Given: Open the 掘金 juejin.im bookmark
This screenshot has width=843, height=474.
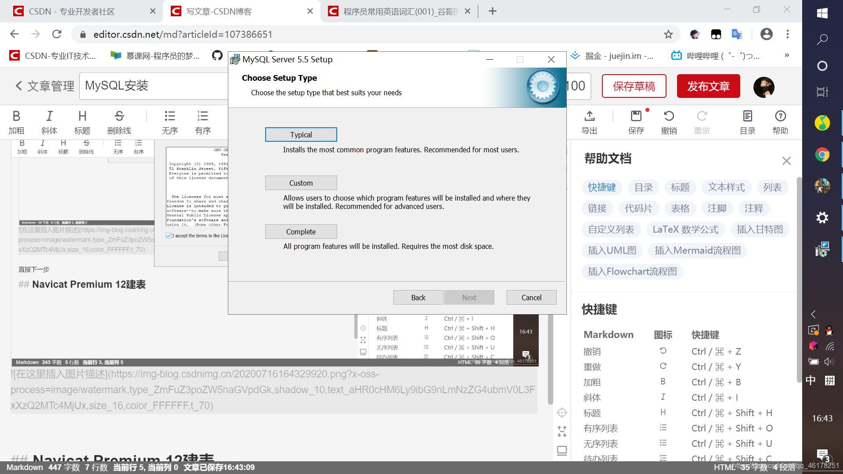Looking at the screenshot, I should coord(612,56).
